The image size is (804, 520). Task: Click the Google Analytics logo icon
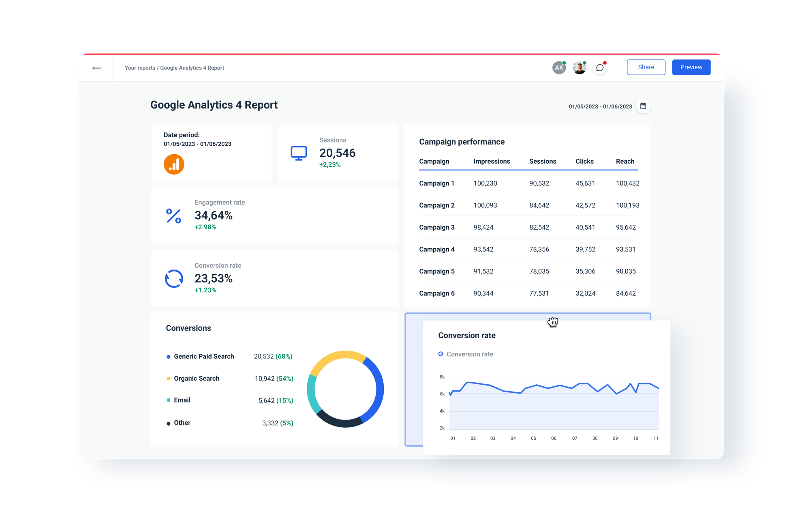point(173,164)
